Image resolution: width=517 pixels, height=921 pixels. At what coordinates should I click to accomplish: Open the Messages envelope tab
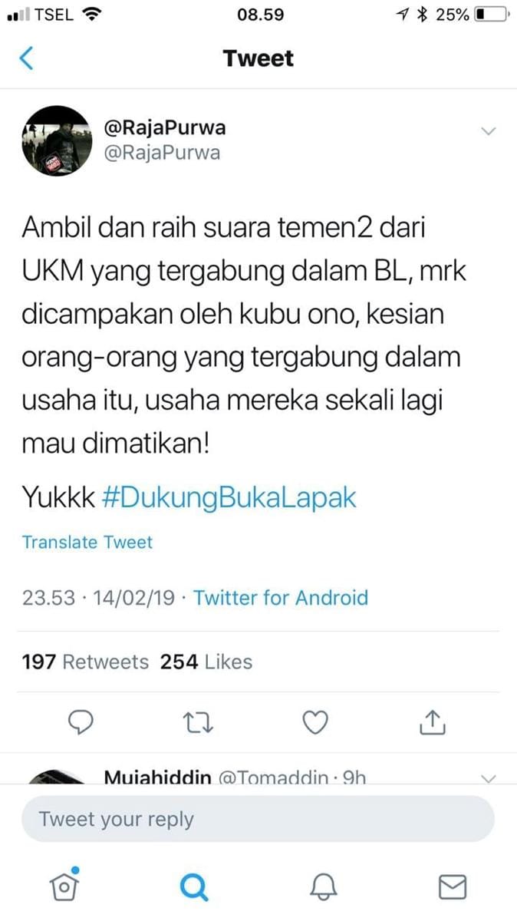coord(453,887)
